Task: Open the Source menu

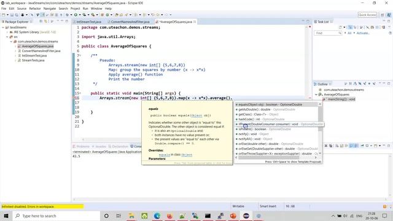Action: point(21,9)
